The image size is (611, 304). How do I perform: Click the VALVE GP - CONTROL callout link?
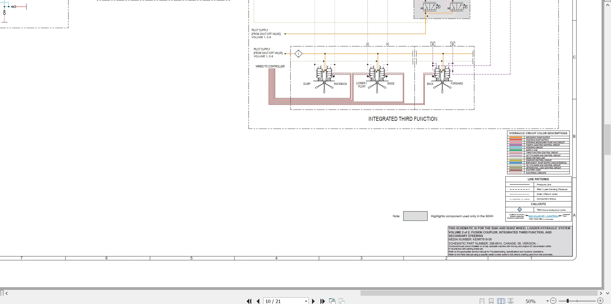[544, 216]
